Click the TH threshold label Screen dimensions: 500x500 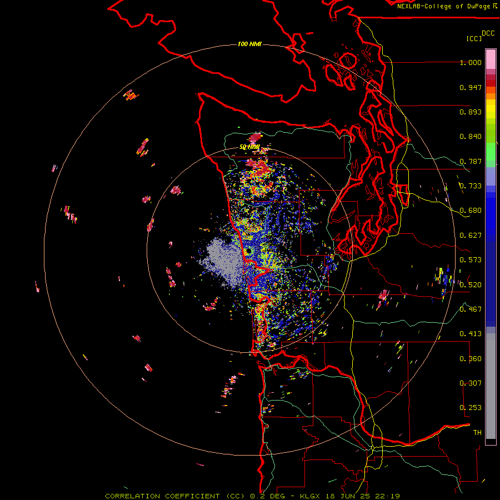[477, 433]
